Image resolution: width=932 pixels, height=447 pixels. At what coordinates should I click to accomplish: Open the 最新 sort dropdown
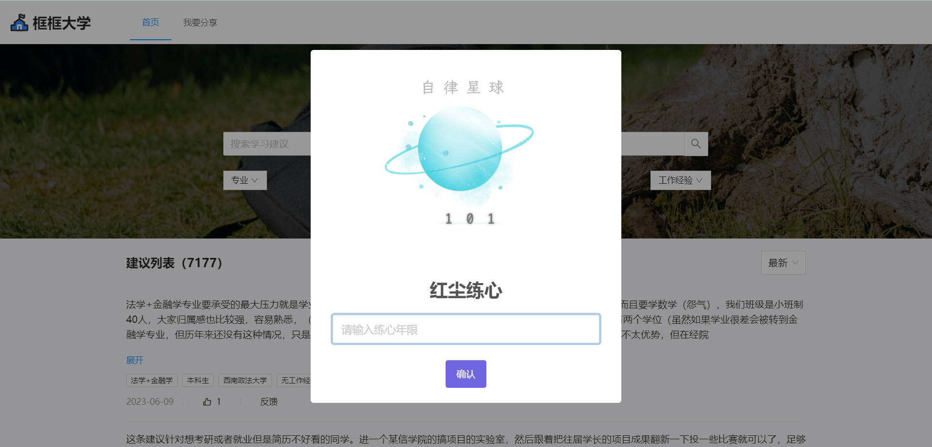(x=782, y=263)
